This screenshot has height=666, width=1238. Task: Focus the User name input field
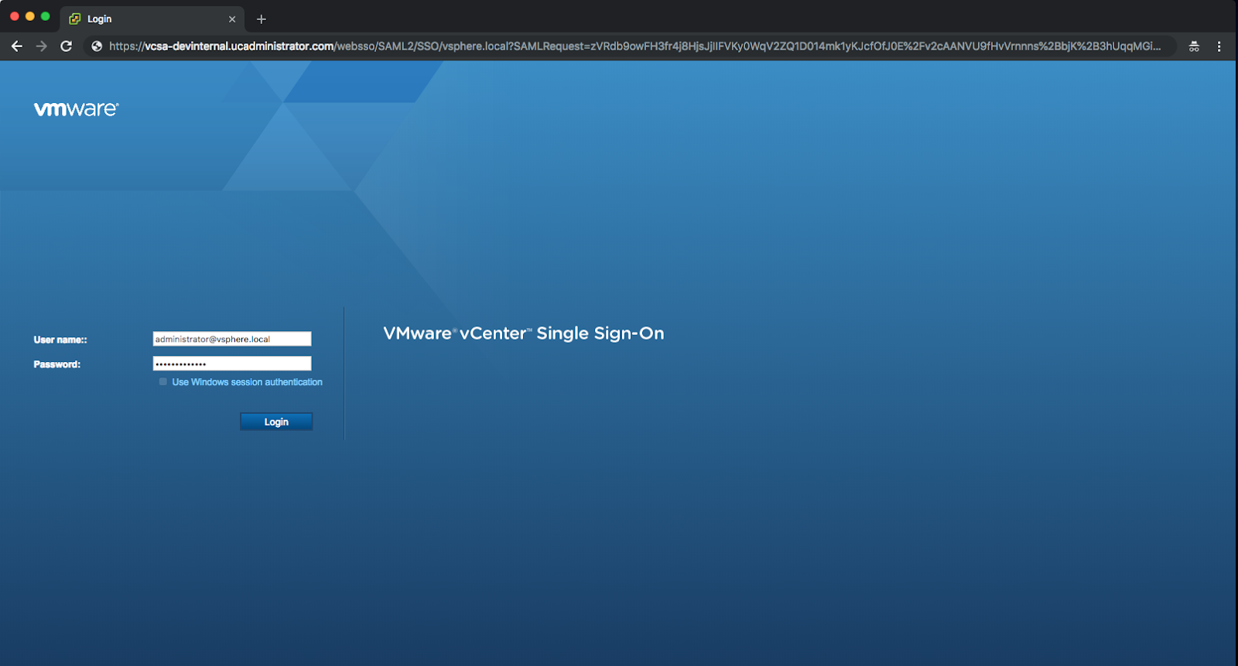tap(232, 339)
